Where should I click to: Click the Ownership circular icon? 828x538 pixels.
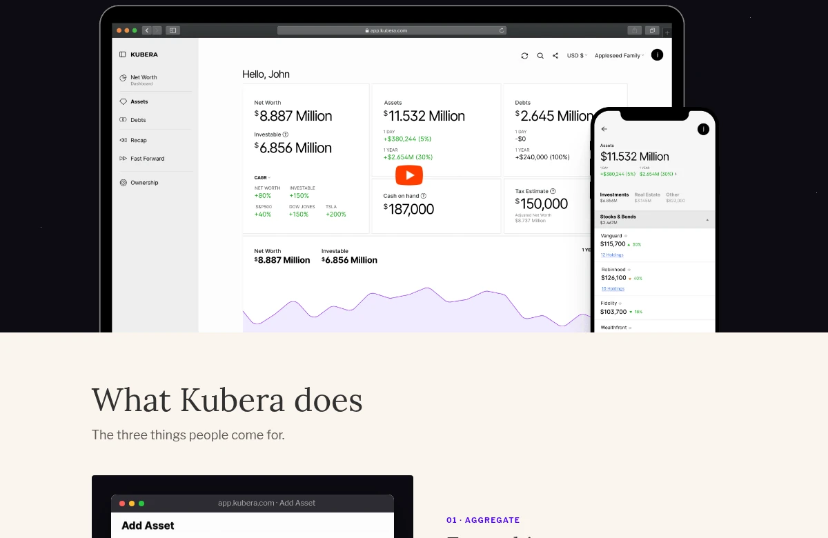coord(123,183)
